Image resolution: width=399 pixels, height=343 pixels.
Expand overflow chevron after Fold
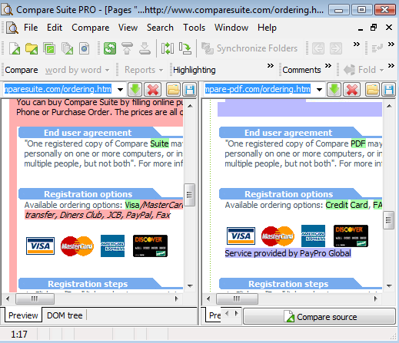391,66
